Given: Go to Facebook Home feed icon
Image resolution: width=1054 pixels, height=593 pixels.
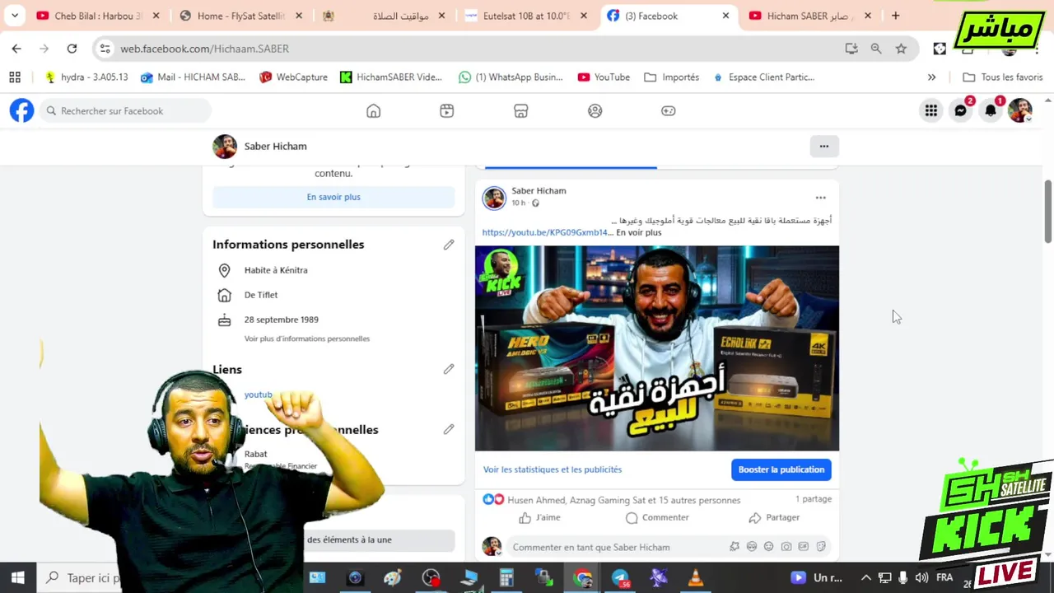Looking at the screenshot, I should pos(374,110).
